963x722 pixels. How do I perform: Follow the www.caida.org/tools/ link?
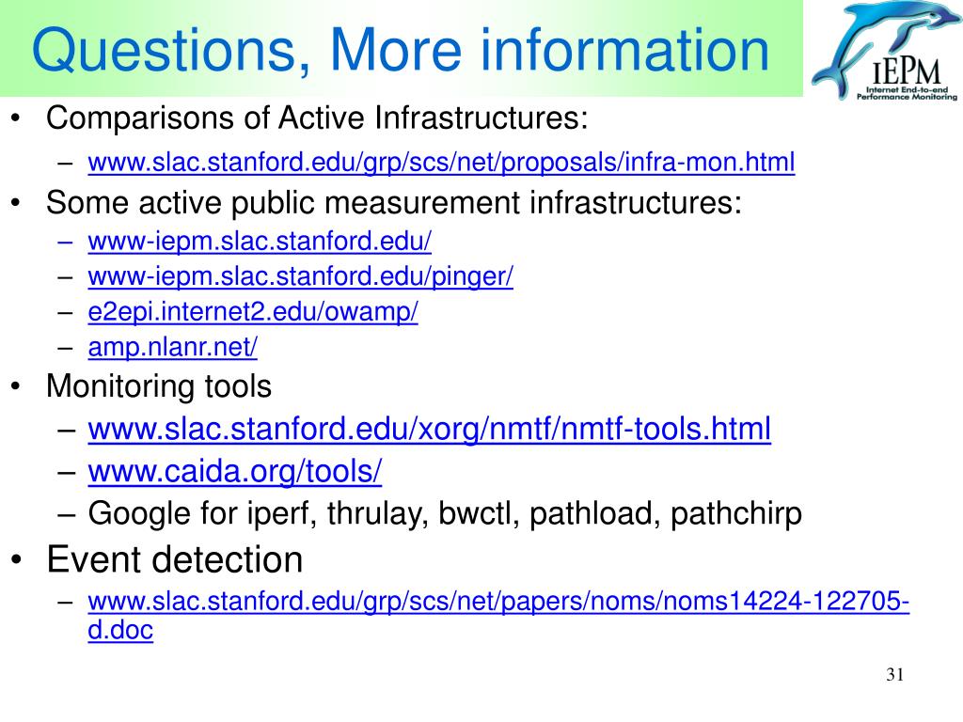click(x=234, y=472)
